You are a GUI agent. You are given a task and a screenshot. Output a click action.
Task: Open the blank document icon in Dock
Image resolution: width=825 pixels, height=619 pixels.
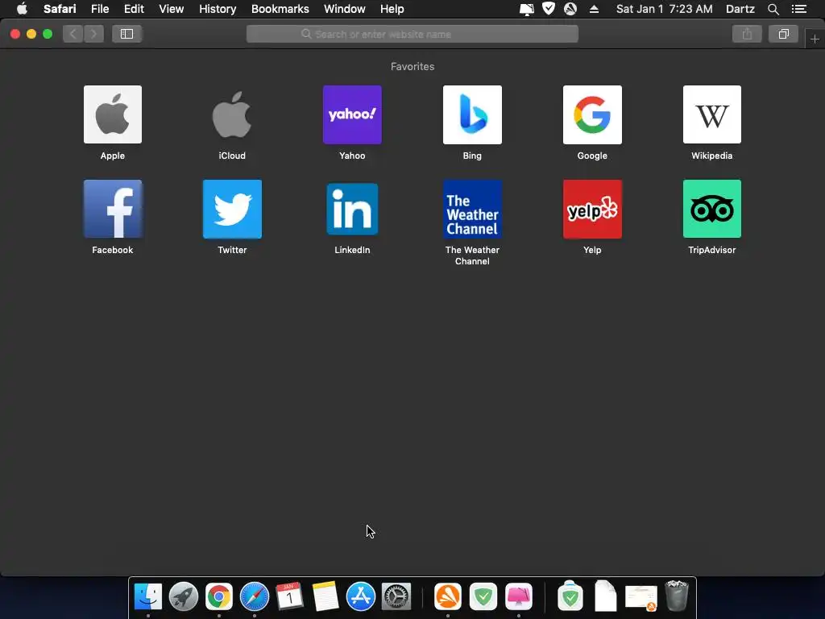point(606,597)
